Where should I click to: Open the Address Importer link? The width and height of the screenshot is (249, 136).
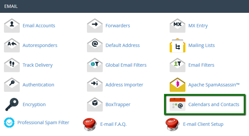click(124, 85)
